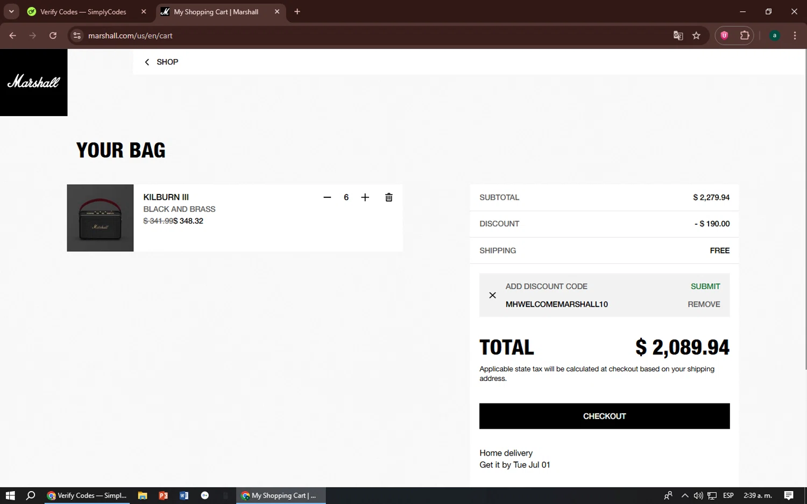Open the translate page icon
This screenshot has width=807, height=504.
point(678,35)
